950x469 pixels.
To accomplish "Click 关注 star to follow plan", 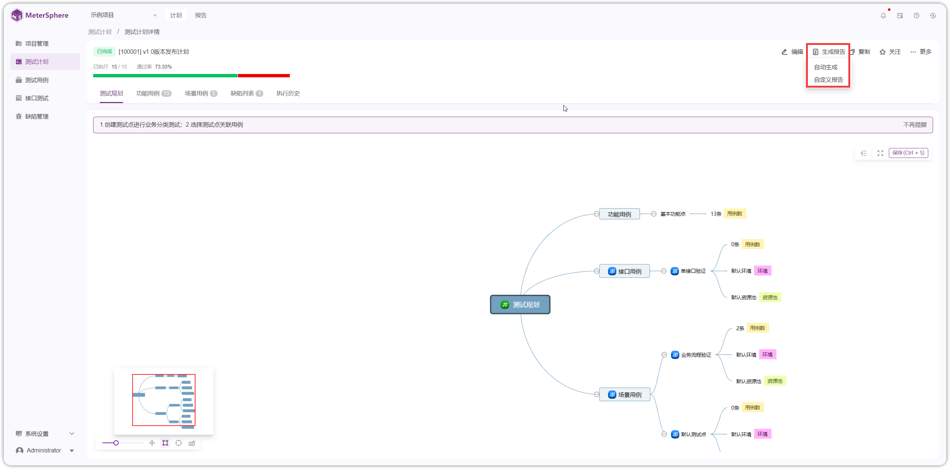I will (x=890, y=52).
